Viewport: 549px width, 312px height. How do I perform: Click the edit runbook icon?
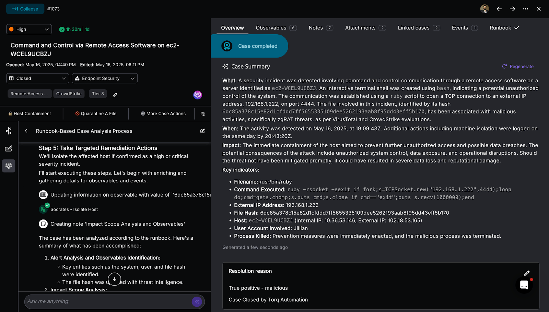click(202, 131)
